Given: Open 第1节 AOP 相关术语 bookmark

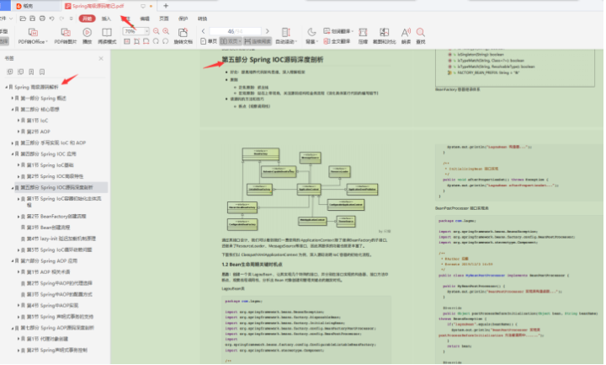Looking at the screenshot, I should (48, 272).
